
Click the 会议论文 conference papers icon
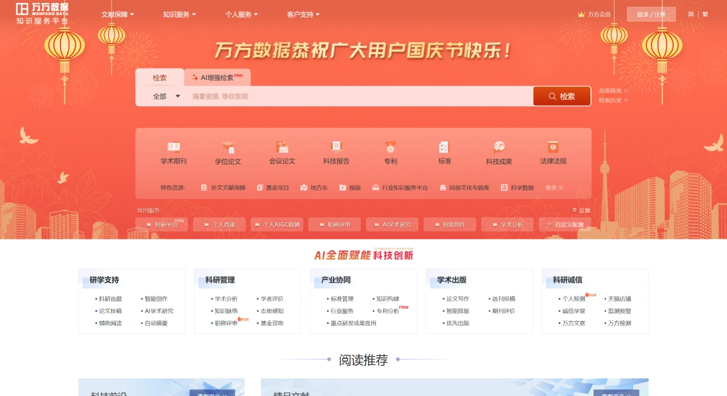282,152
